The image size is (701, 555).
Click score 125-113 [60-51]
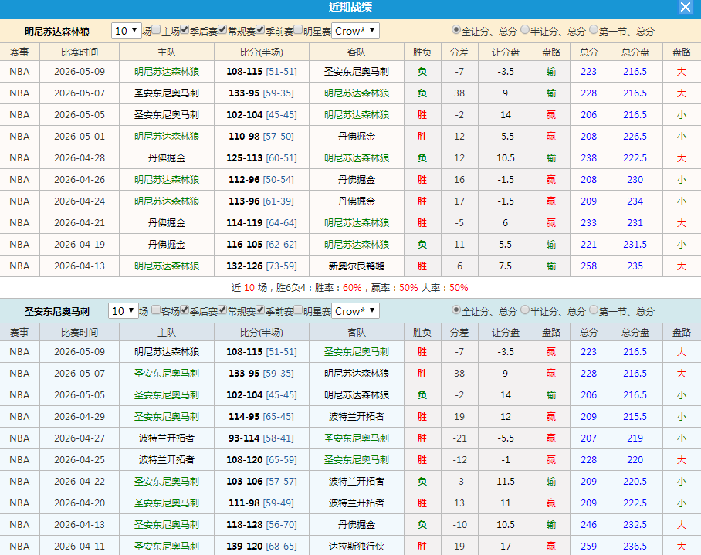point(262,157)
